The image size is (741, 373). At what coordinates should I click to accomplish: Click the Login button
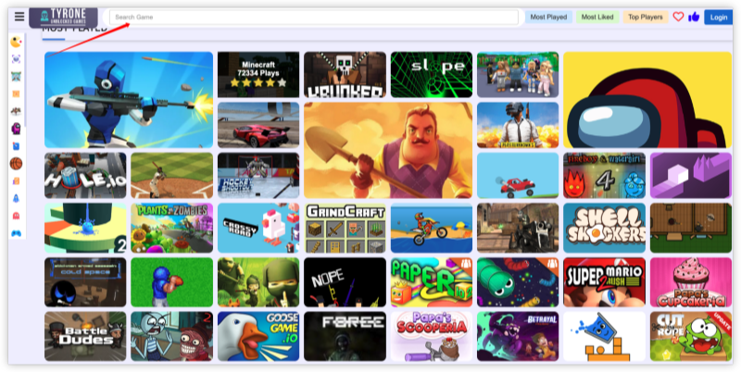click(719, 17)
